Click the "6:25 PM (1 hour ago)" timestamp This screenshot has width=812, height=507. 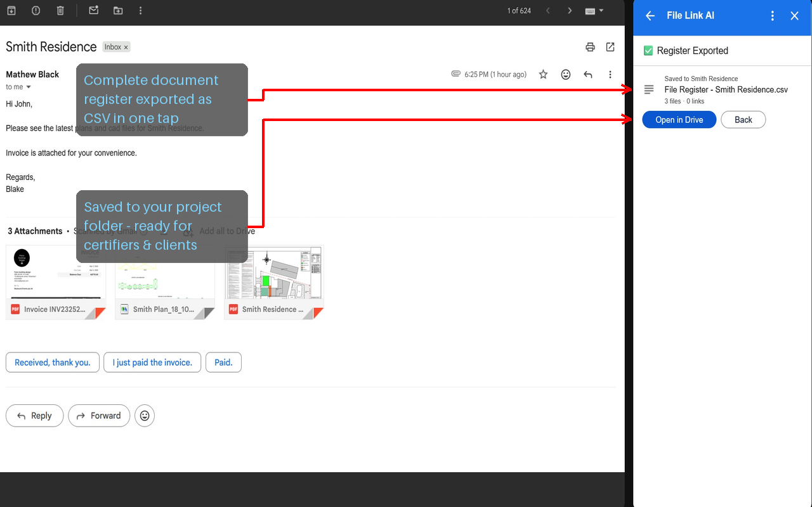tap(495, 75)
